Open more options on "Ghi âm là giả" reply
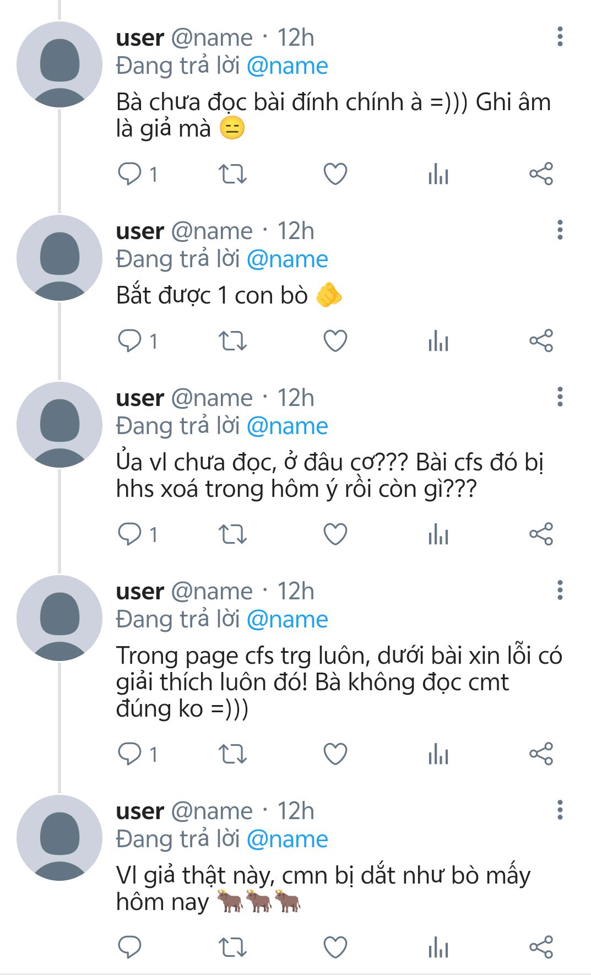 pyautogui.click(x=560, y=37)
